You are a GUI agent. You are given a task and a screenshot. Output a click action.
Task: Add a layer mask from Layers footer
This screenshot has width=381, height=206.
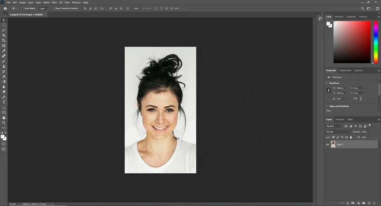click(353, 203)
